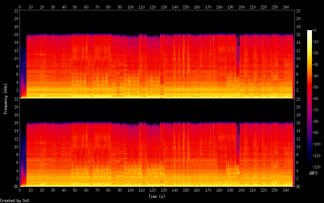
Task: Click the "Time (s)" axis title
Action: (157, 196)
